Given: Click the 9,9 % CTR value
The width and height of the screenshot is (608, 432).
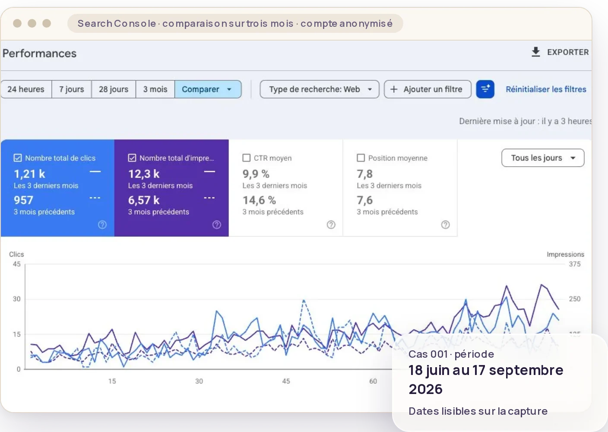Looking at the screenshot, I should (x=256, y=174).
